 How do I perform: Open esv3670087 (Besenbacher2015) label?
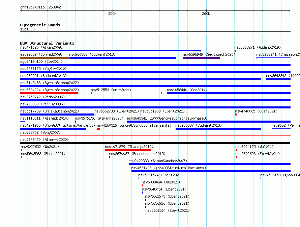137,154
